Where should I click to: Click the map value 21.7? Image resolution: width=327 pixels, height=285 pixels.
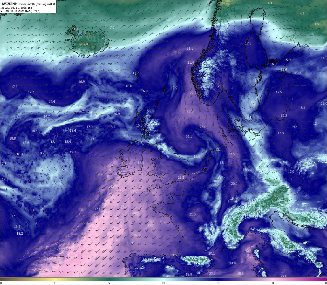[178, 52]
